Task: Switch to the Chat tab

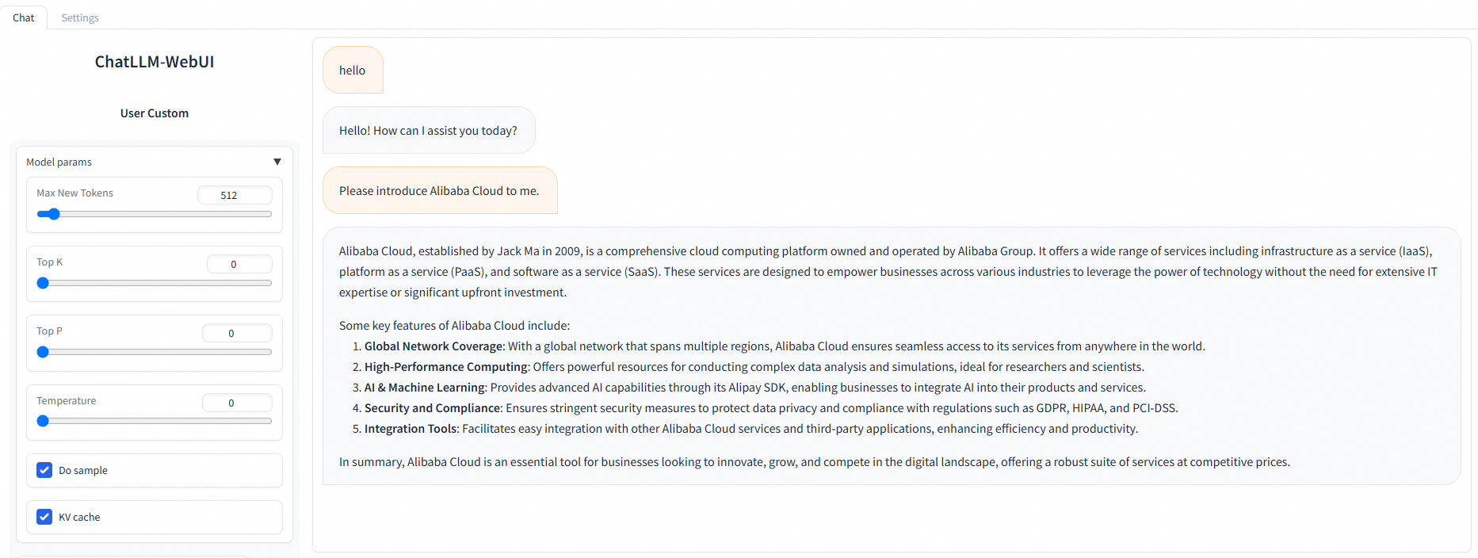Action: click(24, 17)
